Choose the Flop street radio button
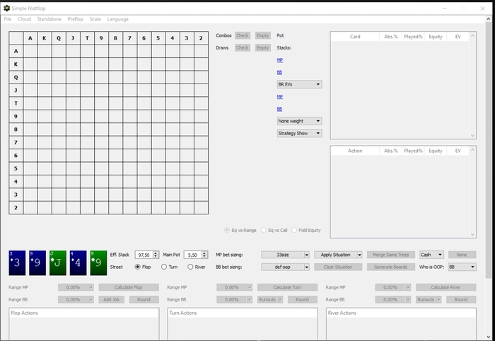The height and width of the screenshot is (341, 495). click(x=137, y=267)
